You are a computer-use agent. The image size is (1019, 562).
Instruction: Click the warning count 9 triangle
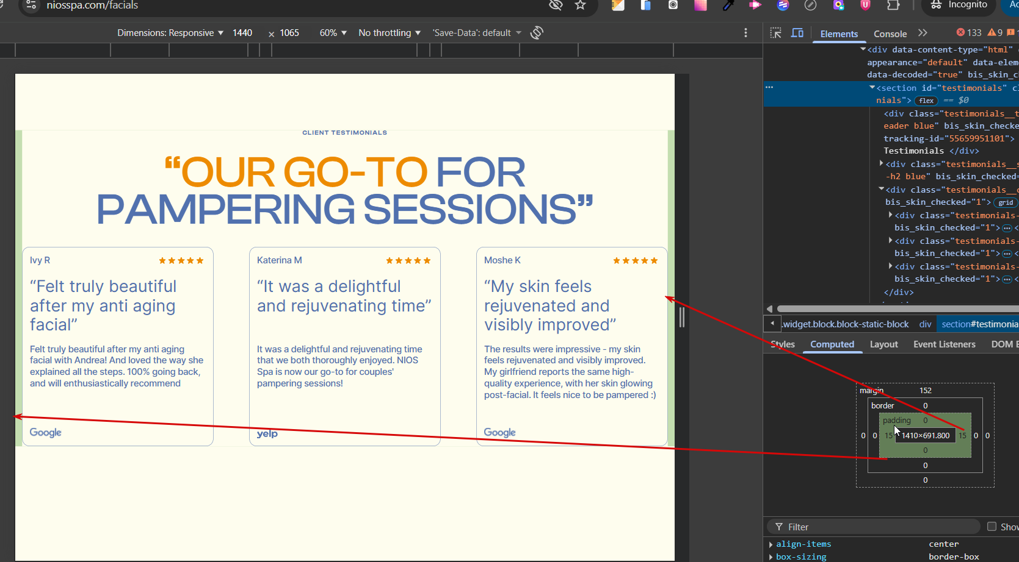pos(995,33)
